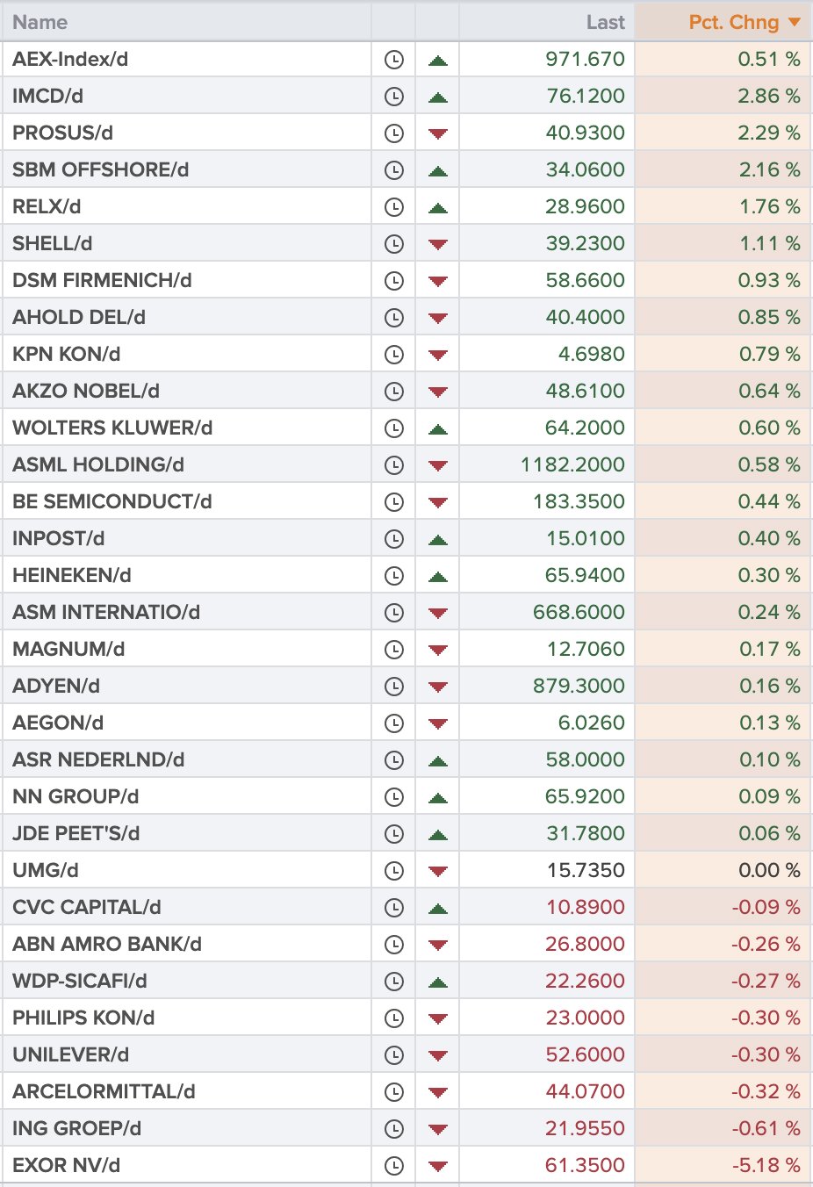Select the ARCELORMITTAL/d name
Viewport: 813px width, 1187px height.
[104, 1092]
